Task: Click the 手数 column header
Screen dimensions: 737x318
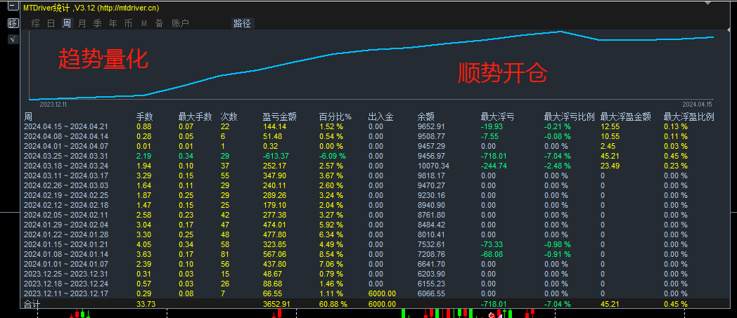Action: coord(144,117)
